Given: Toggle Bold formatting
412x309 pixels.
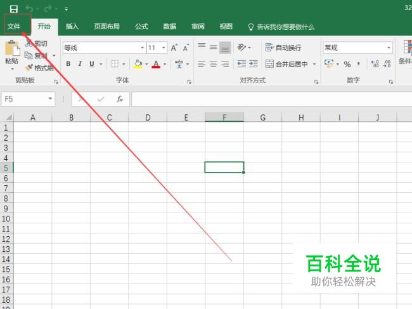Looking at the screenshot, I should click(x=68, y=64).
